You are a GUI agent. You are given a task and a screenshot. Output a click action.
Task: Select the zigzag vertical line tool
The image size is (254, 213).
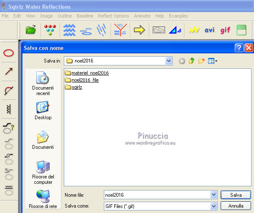(x=9, y=109)
